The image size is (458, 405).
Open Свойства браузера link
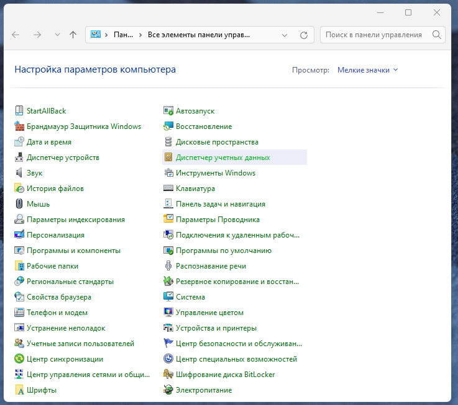pyautogui.click(x=58, y=297)
